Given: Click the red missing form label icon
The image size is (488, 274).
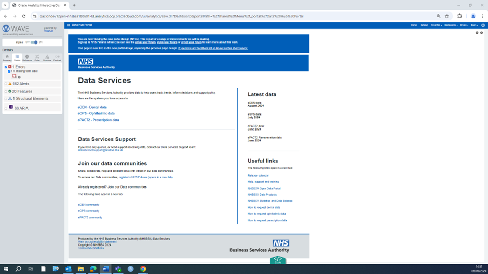Looking at the screenshot, I should click(15, 76).
